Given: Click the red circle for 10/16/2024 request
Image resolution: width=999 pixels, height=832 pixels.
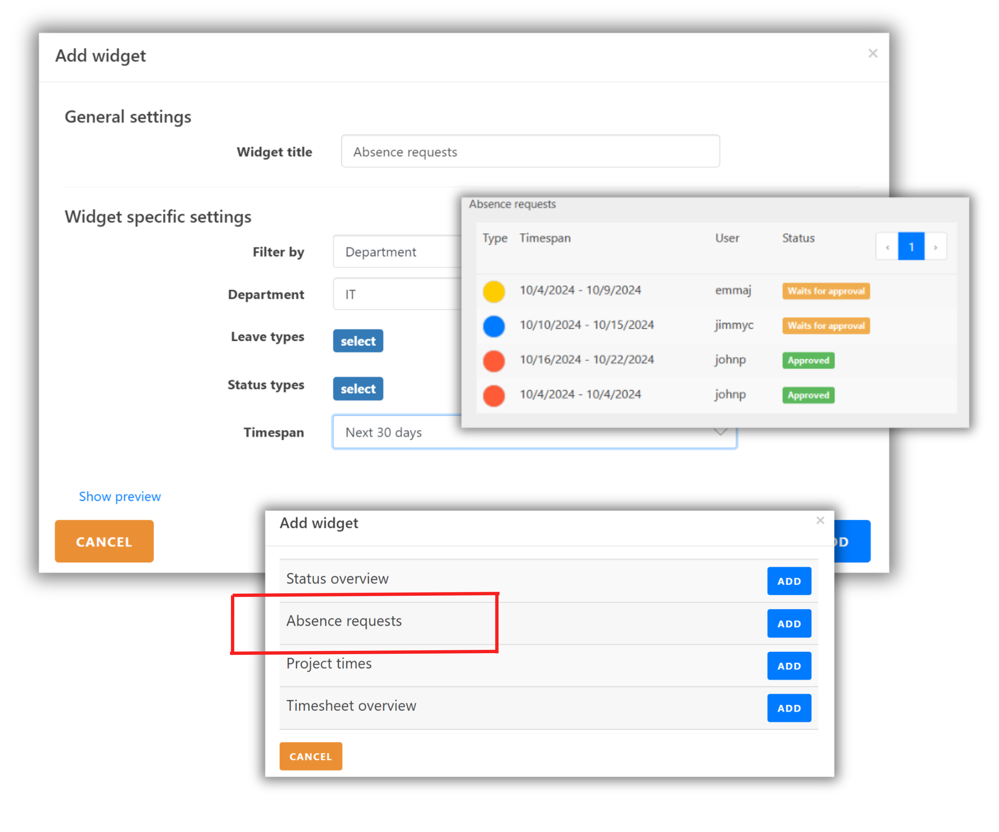Looking at the screenshot, I should (494, 361).
